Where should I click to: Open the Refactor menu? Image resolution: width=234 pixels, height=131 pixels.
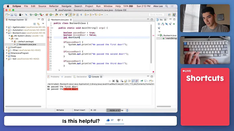(x=54, y=6)
